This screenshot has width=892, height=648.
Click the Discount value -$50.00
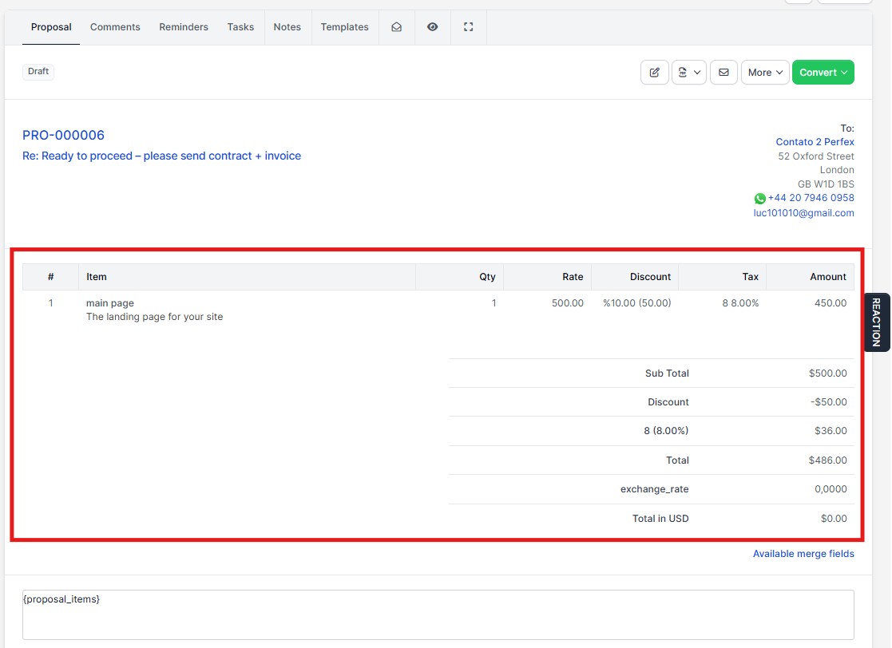point(829,402)
